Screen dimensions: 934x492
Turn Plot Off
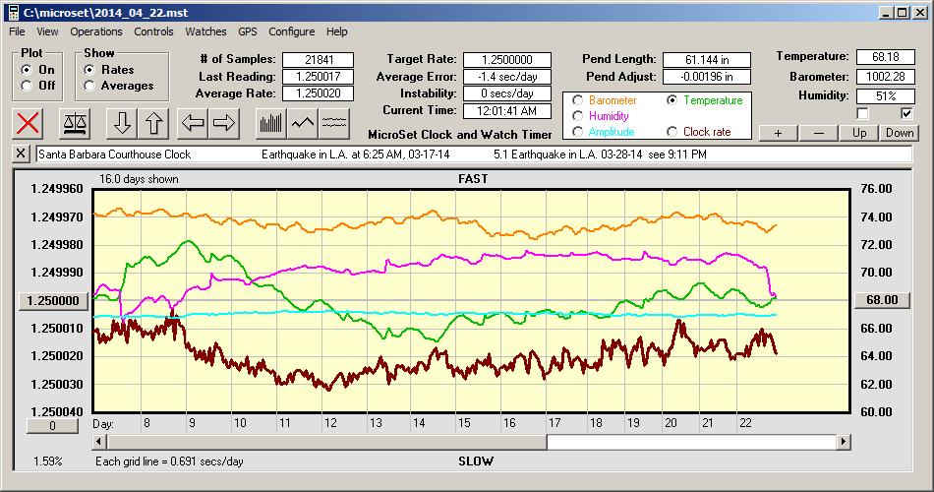[x=27, y=86]
